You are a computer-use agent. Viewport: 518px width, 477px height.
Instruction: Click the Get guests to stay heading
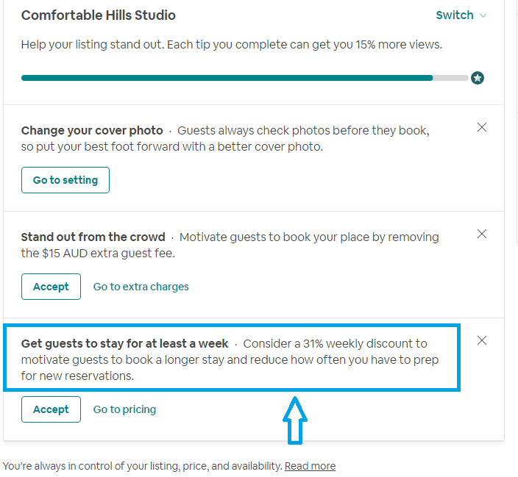tap(125, 343)
